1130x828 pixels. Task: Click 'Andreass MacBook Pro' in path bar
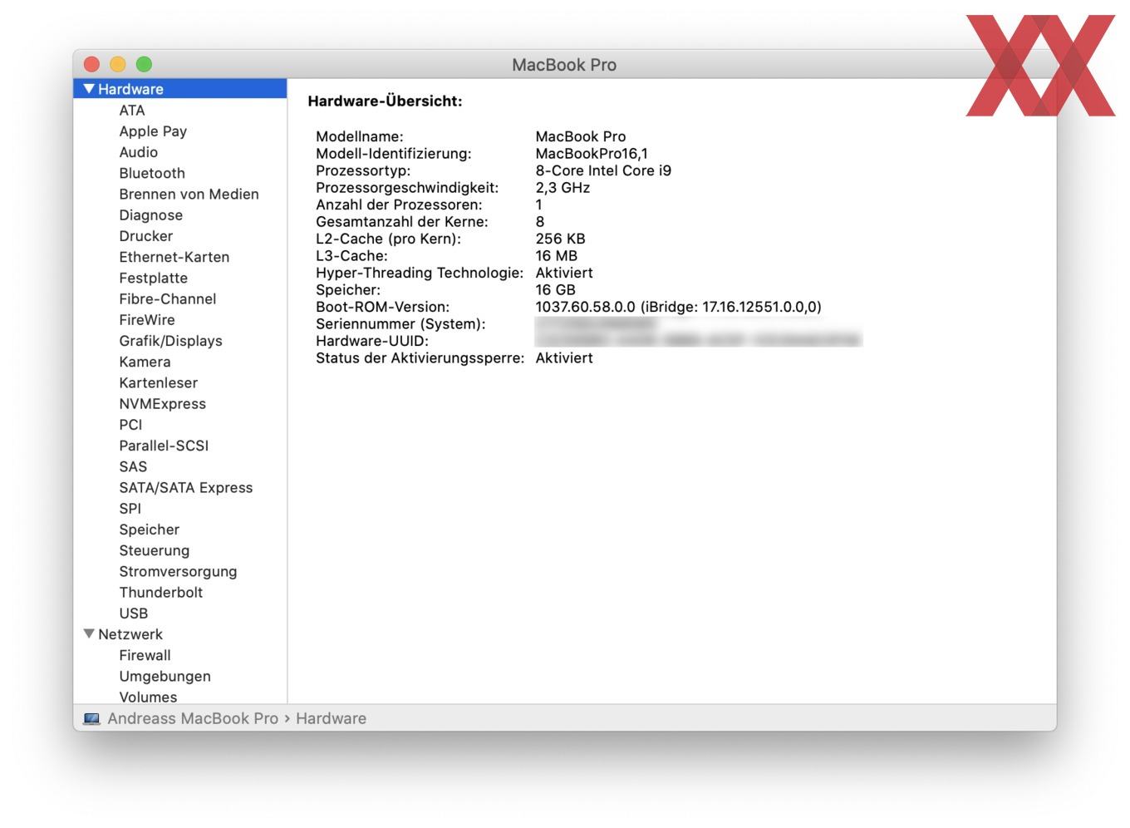[x=193, y=718]
